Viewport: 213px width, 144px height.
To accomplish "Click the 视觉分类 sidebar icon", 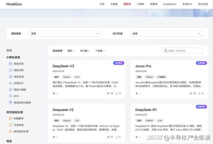I will tap(10, 64).
